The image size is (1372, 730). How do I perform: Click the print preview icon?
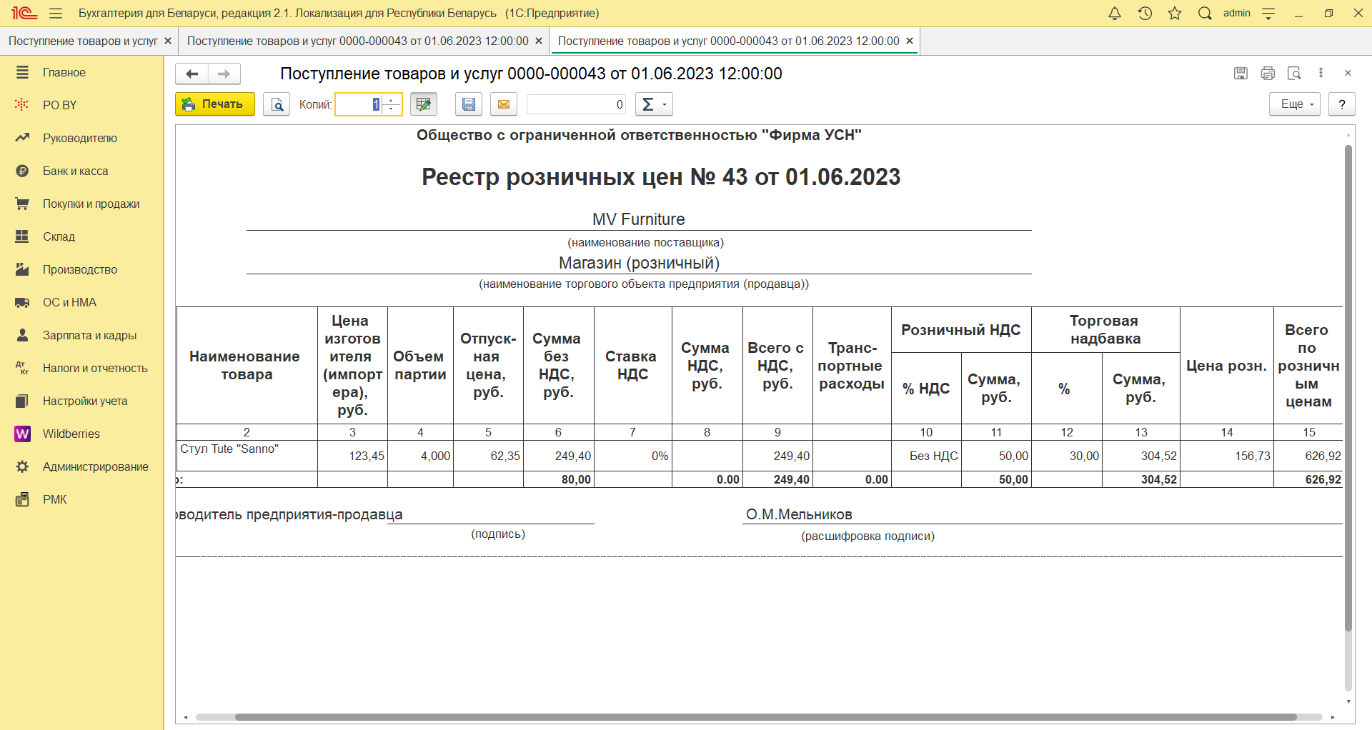click(277, 104)
